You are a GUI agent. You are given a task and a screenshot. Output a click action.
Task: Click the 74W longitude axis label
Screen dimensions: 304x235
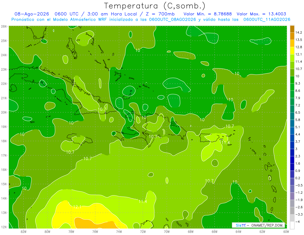119,231
